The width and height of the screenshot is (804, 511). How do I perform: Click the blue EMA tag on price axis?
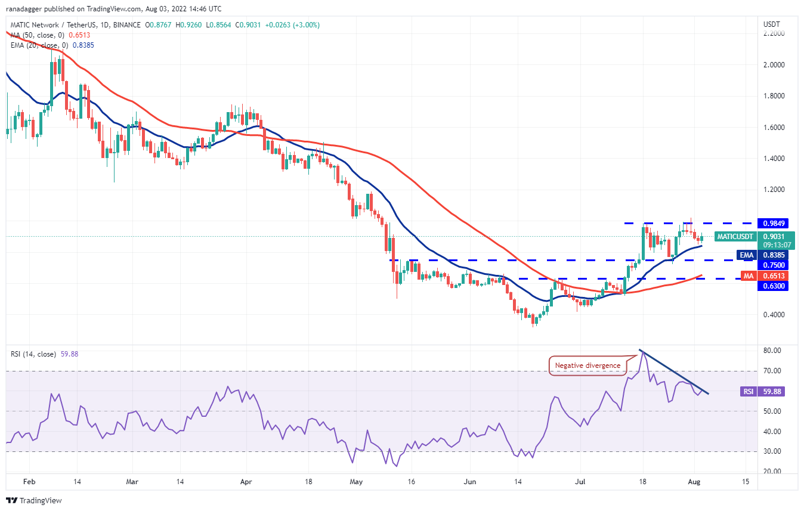pos(746,255)
